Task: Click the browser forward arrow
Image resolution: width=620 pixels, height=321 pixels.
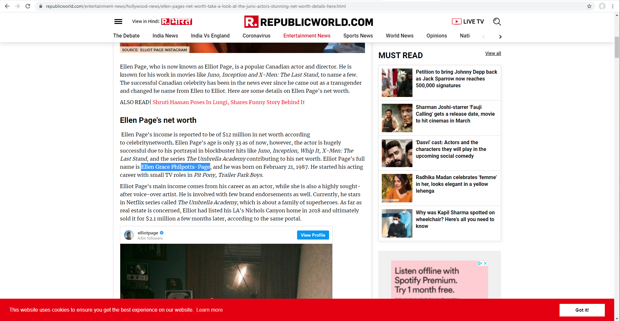Action: point(17,6)
